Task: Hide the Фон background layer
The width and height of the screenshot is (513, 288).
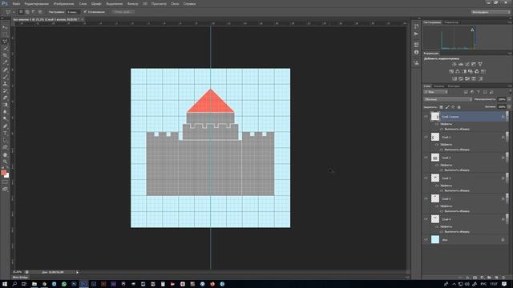Action: 426,240
